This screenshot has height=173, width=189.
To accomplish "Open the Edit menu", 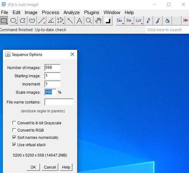I will click(16, 12).
